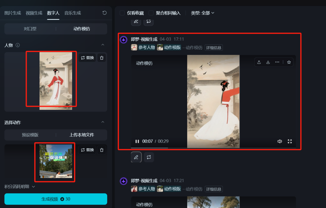This screenshot has height=208, width=326.
Task: Click 替换 for the action video
Action: tap(87, 150)
